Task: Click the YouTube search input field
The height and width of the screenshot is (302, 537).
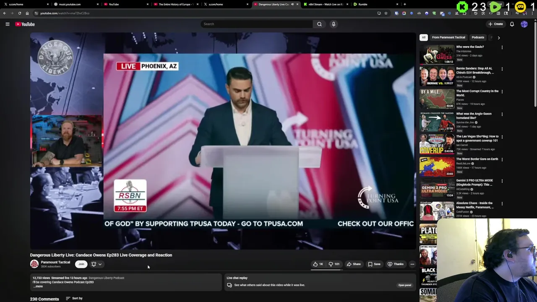Action: pyautogui.click(x=257, y=24)
